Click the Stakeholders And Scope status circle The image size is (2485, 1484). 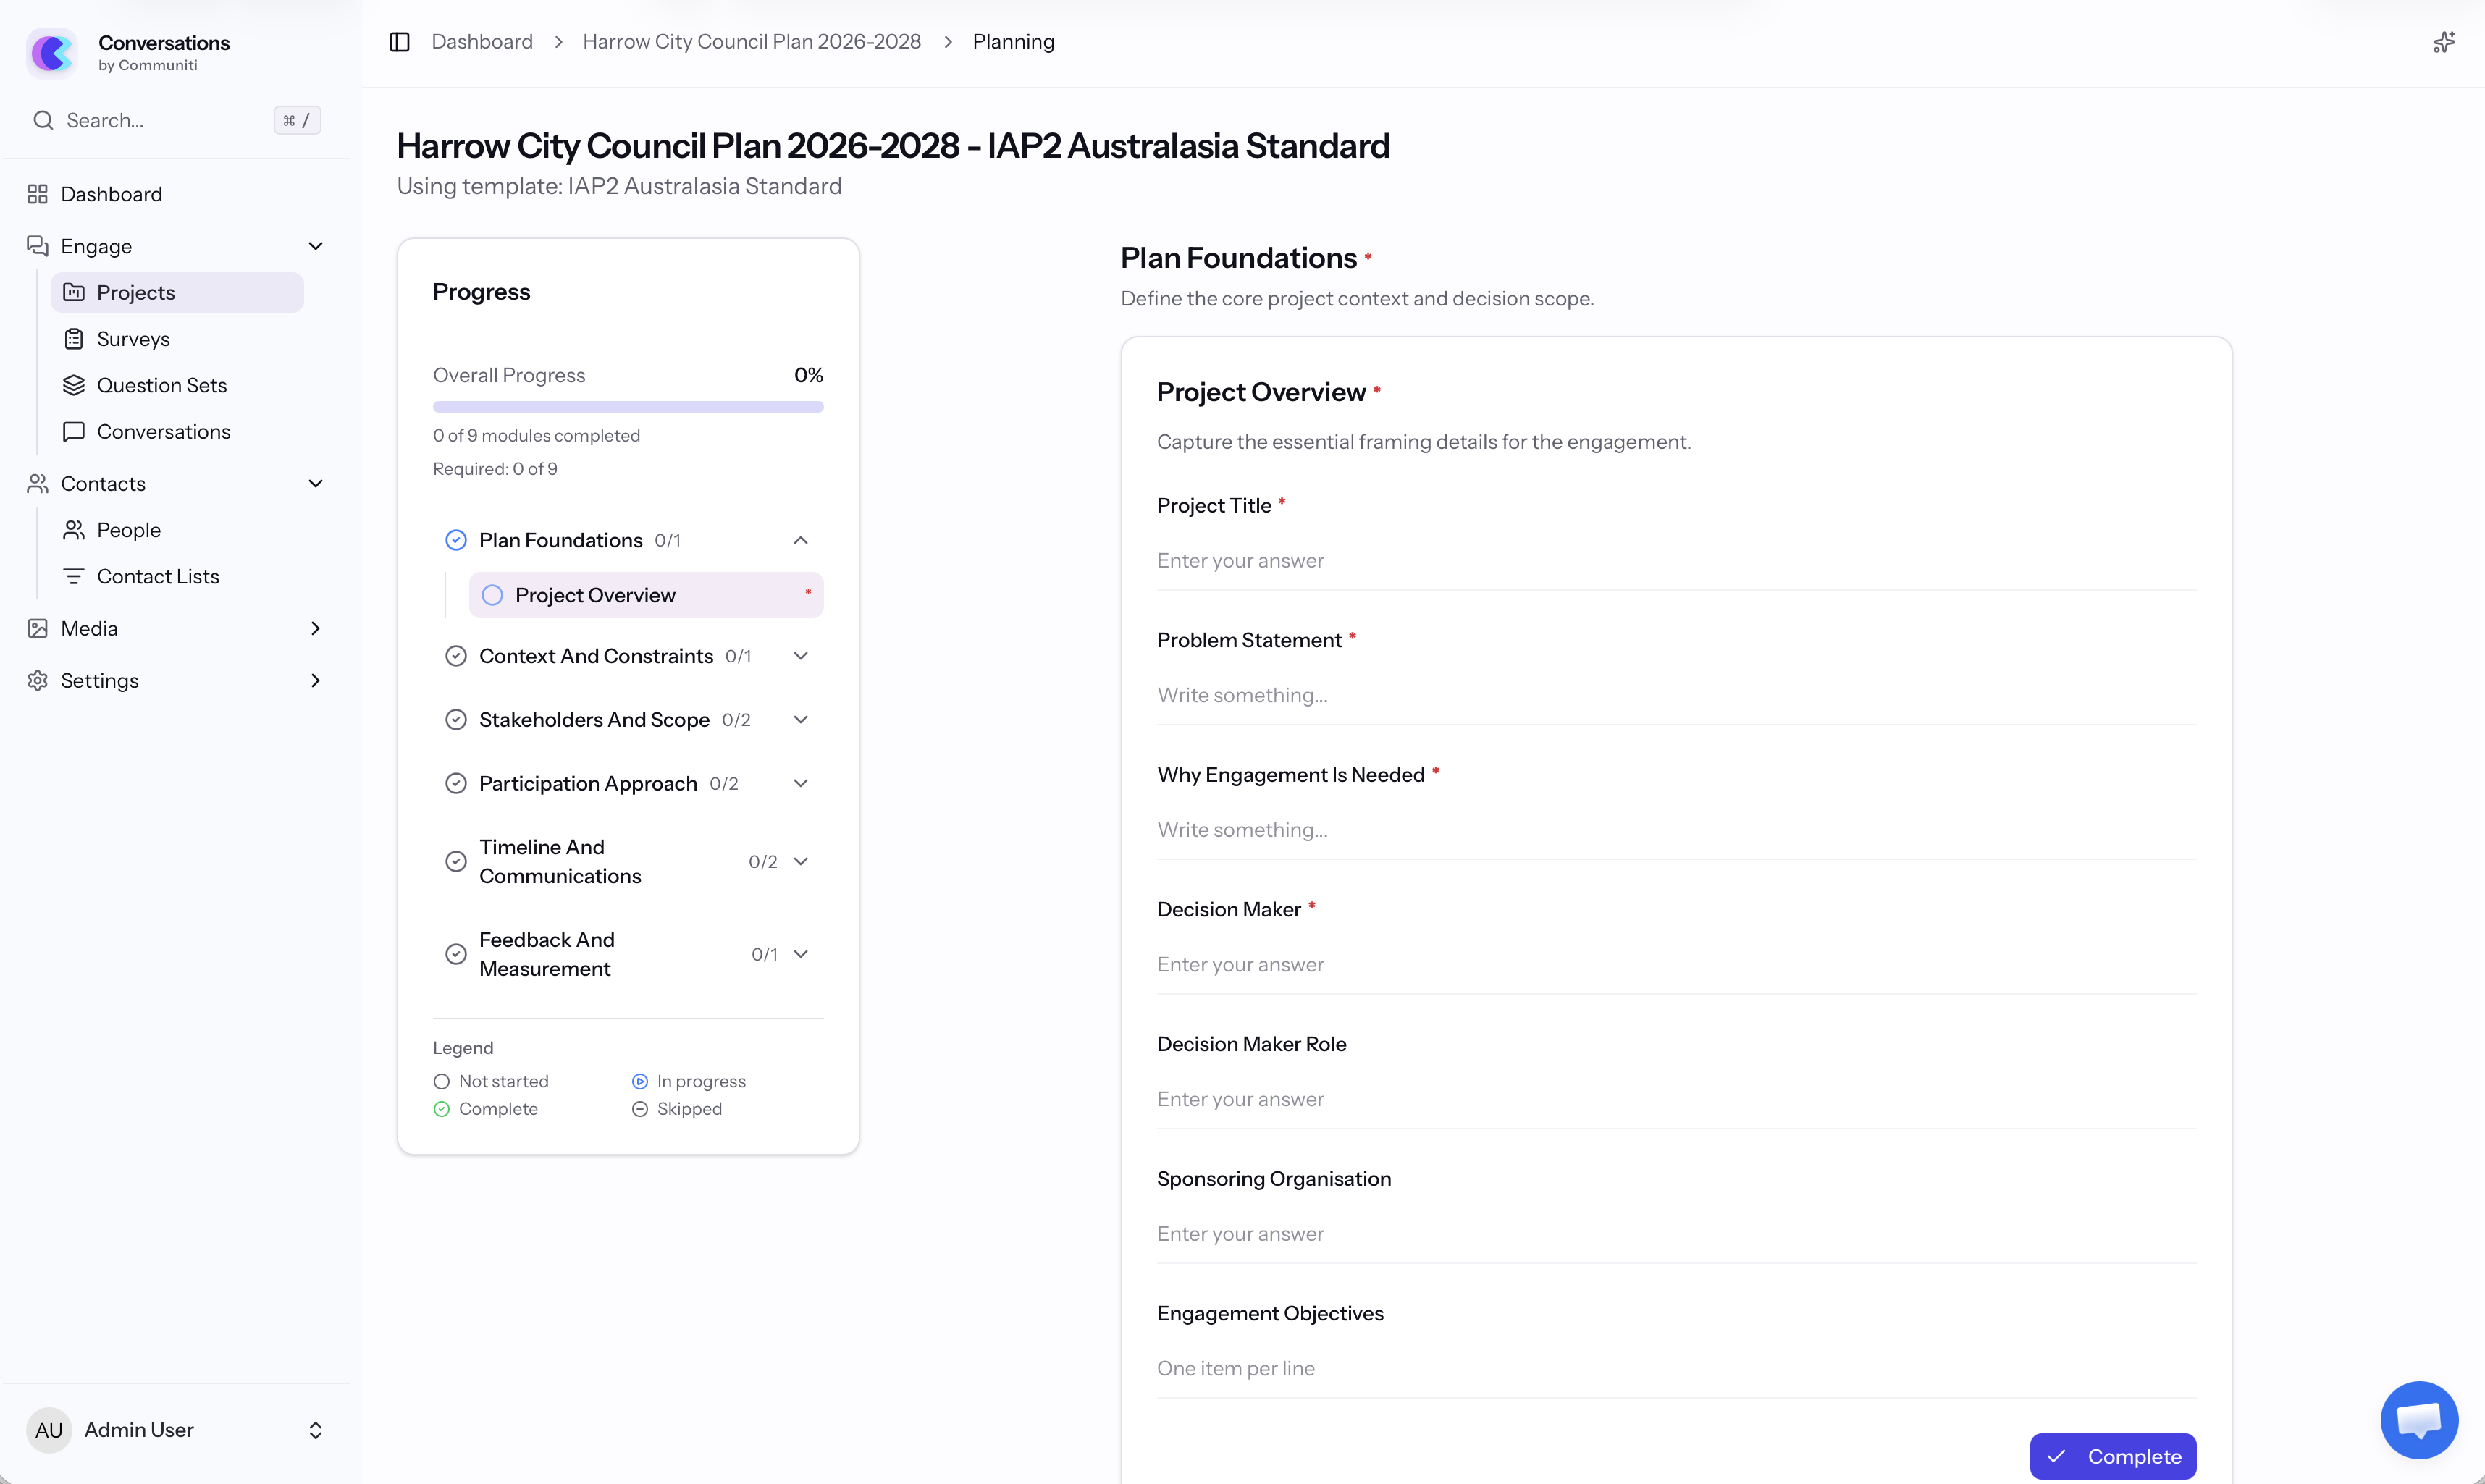456,720
